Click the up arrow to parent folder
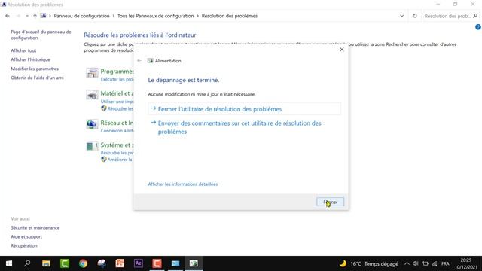 (35, 16)
